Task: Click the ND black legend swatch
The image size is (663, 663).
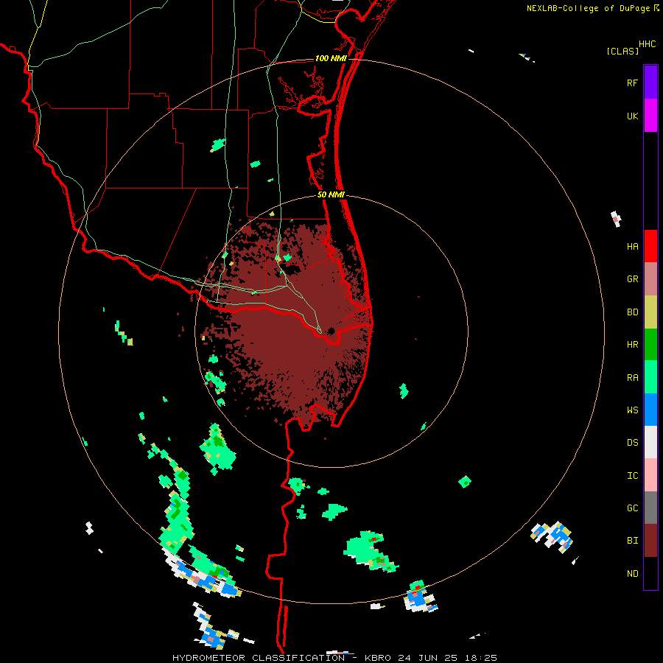Action: coord(650,573)
